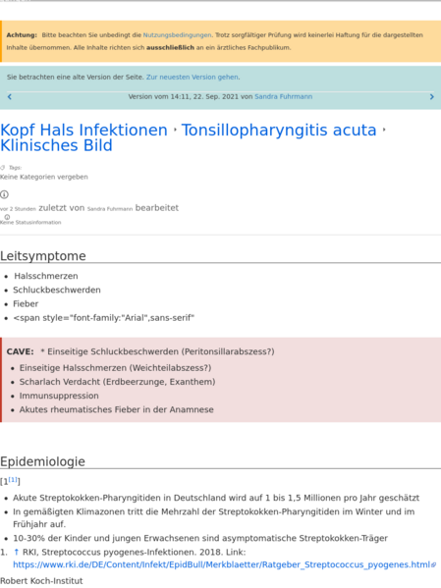The image size is (441, 588).
Task: Click the tags label icon
Action: [3, 167]
